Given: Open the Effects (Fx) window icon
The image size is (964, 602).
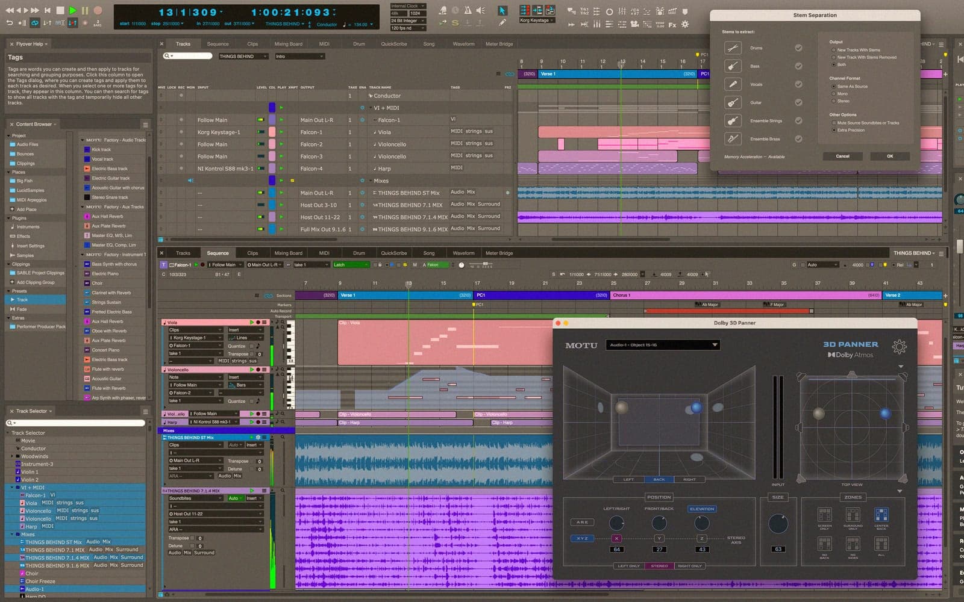Looking at the screenshot, I should tap(672, 25).
